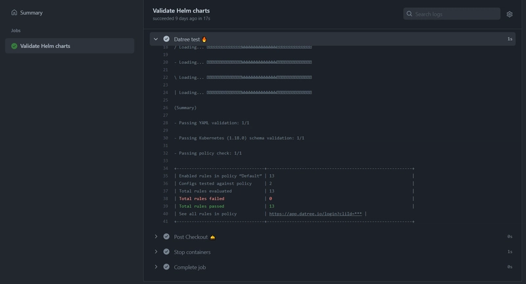Open the Stop containers step title
This screenshot has width=526, height=284.
tap(192, 252)
